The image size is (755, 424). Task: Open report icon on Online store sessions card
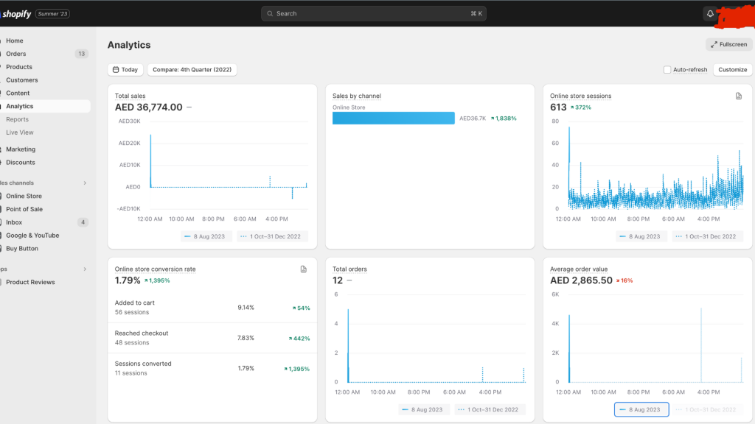pos(739,96)
